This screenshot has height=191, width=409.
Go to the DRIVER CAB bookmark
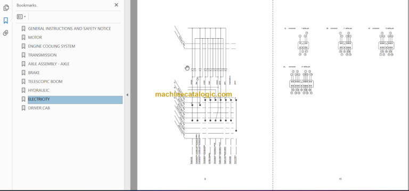point(39,108)
